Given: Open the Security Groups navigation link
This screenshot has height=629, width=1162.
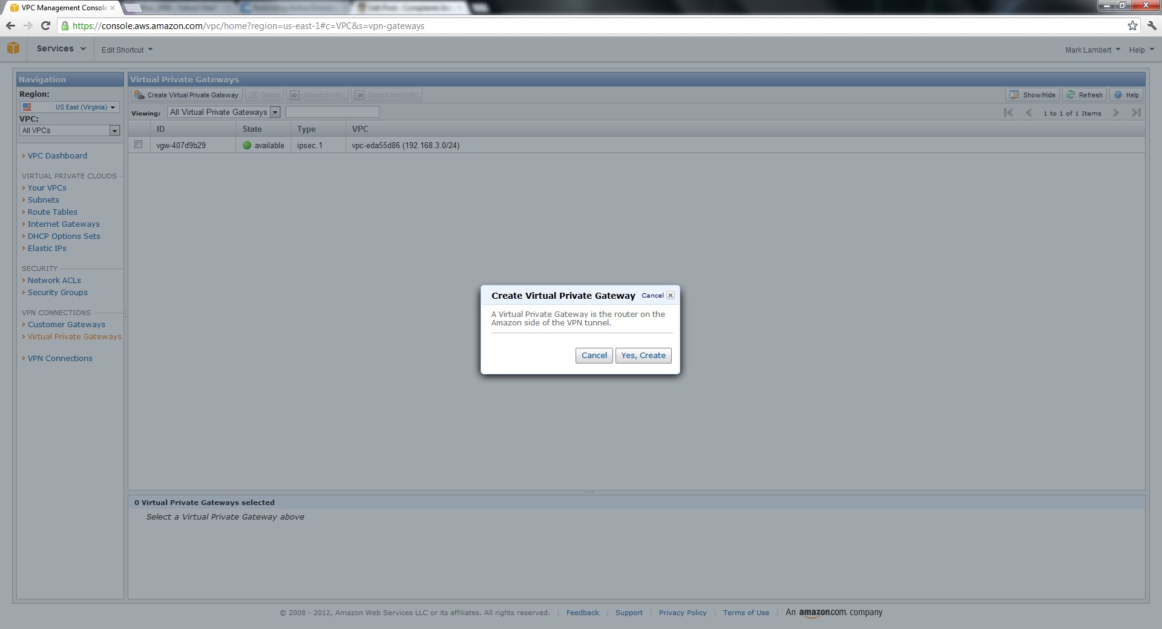Looking at the screenshot, I should pyautogui.click(x=57, y=292).
